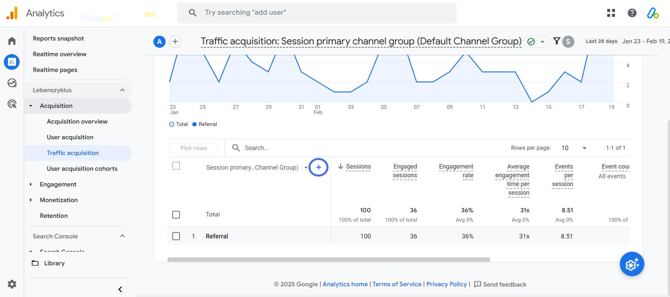Click the report title text
Image resolution: width=670 pixels, height=297 pixels.
point(361,41)
